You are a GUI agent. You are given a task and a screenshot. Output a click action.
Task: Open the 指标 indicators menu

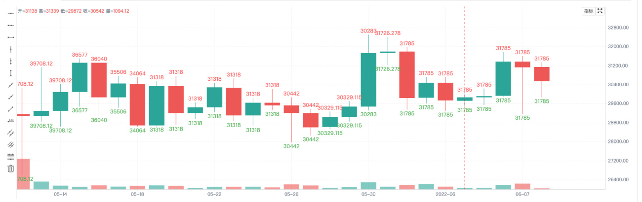tap(589, 11)
